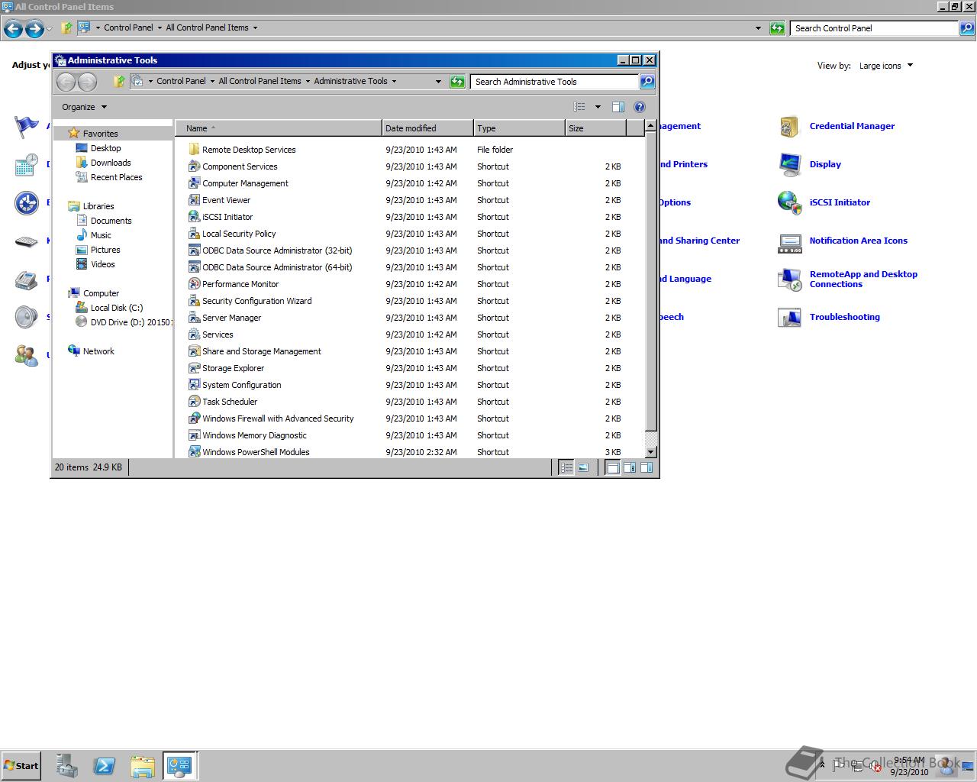Select Windows PowerShell Modules icon
977x782 pixels.
[194, 452]
